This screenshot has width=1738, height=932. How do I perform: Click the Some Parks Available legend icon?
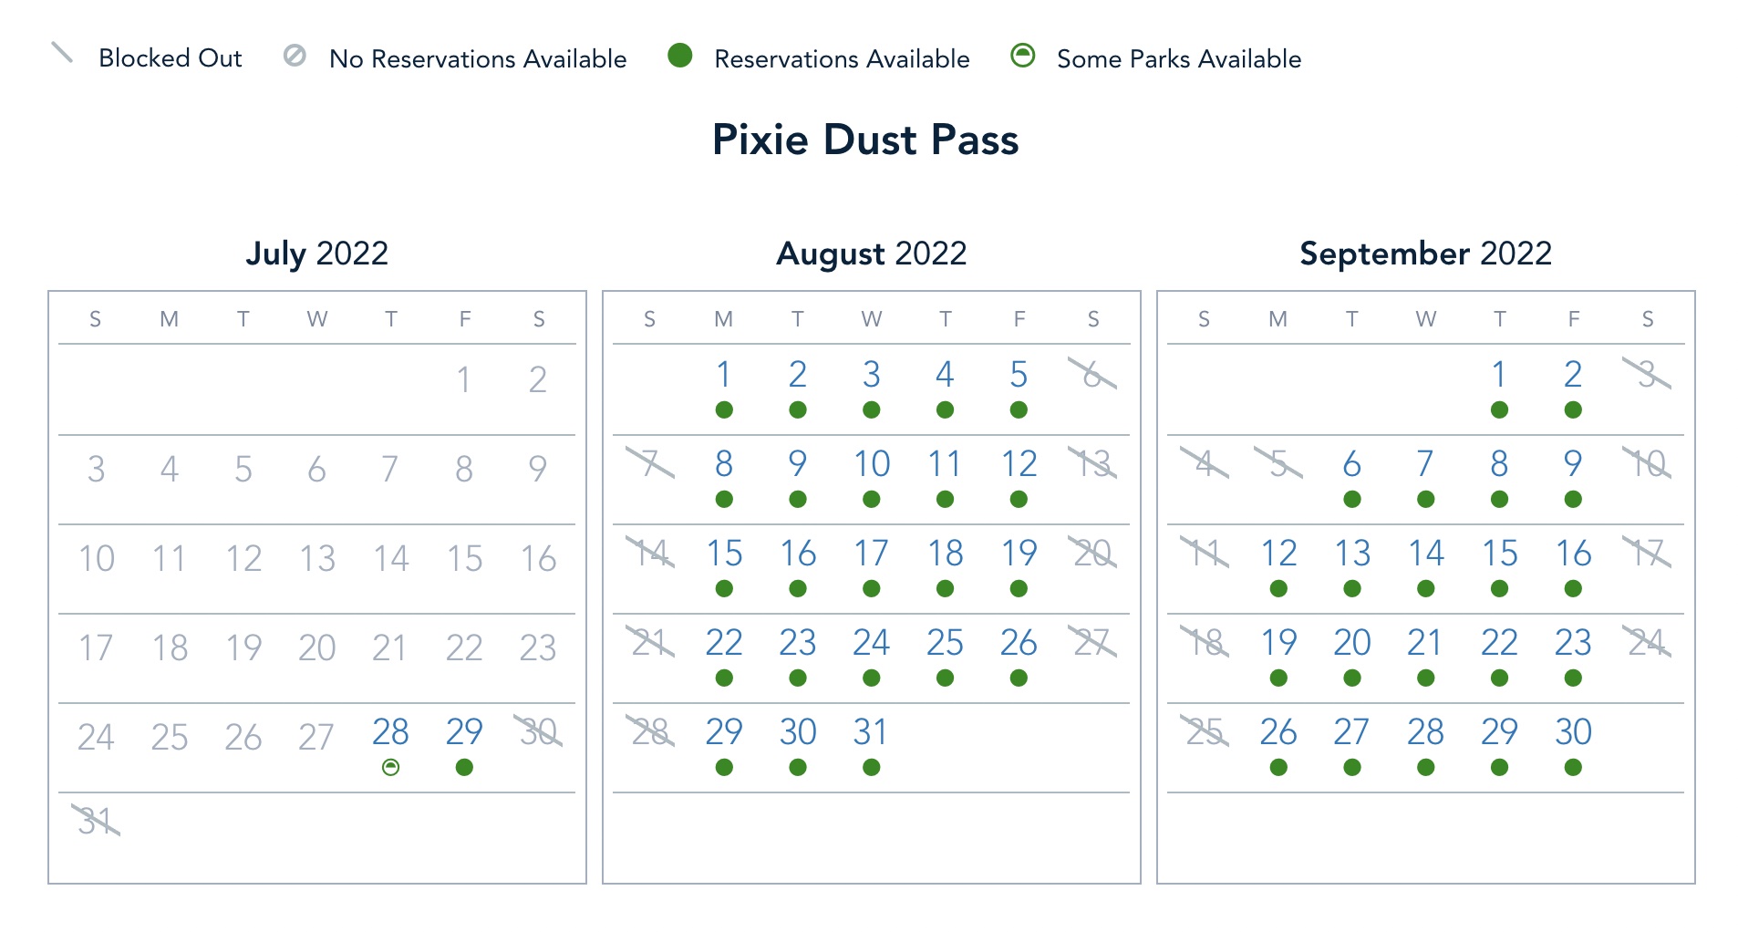click(x=1023, y=57)
